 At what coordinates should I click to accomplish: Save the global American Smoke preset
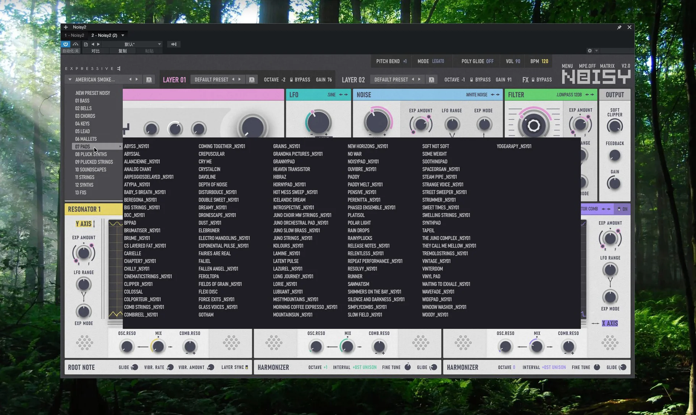coord(149,80)
